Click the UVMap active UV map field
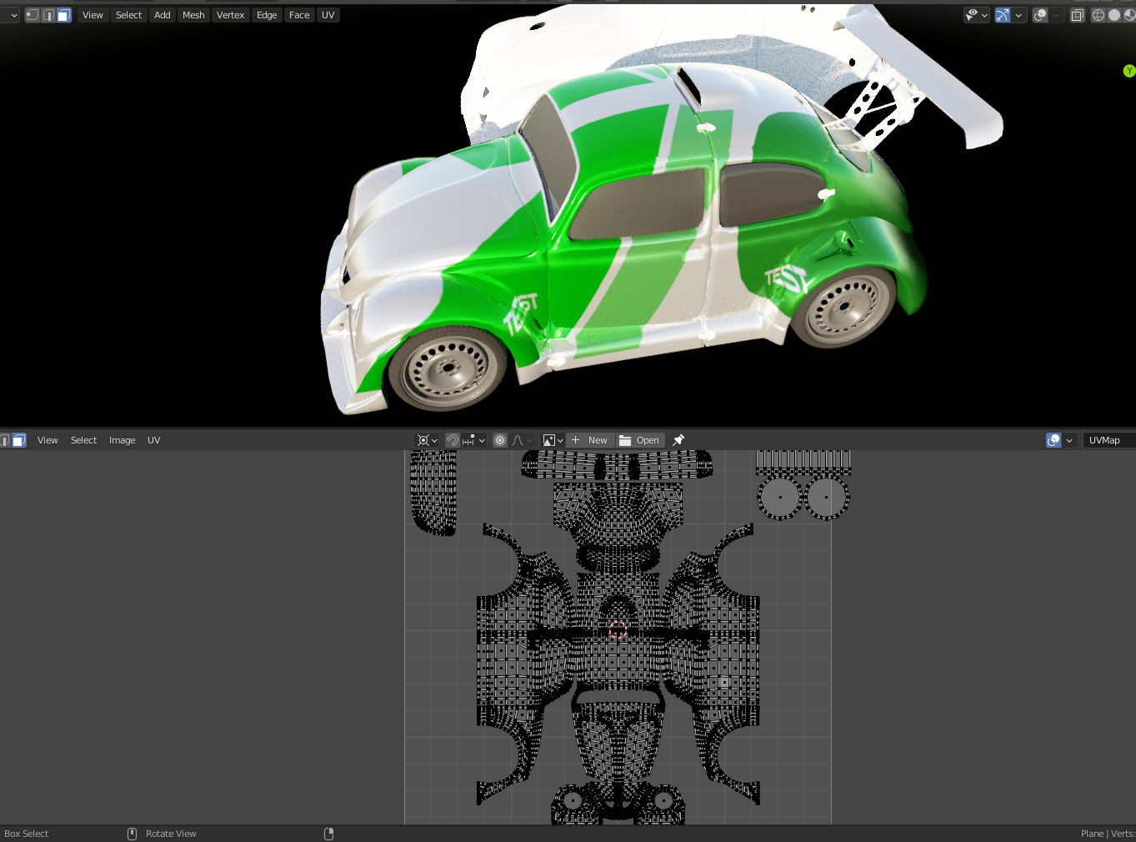The width and height of the screenshot is (1136, 842). point(1108,440)
